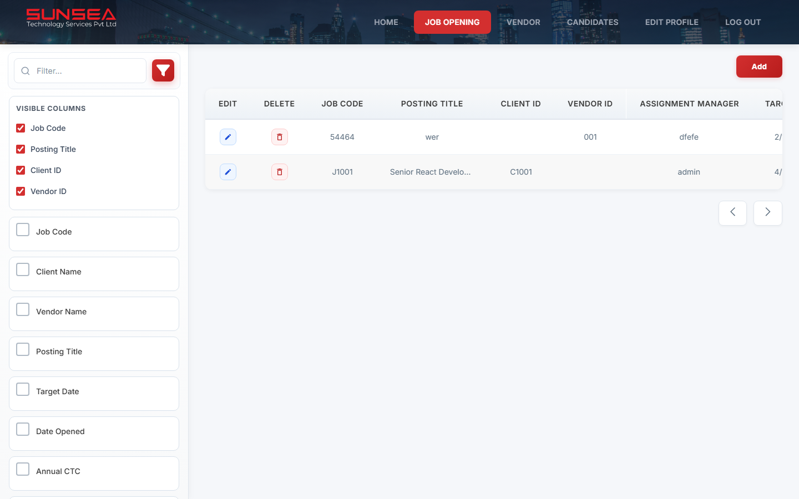Screen dimensions: 799x499
Task: Click the previous page chevron icon
Action: click(x=732, y=212)
